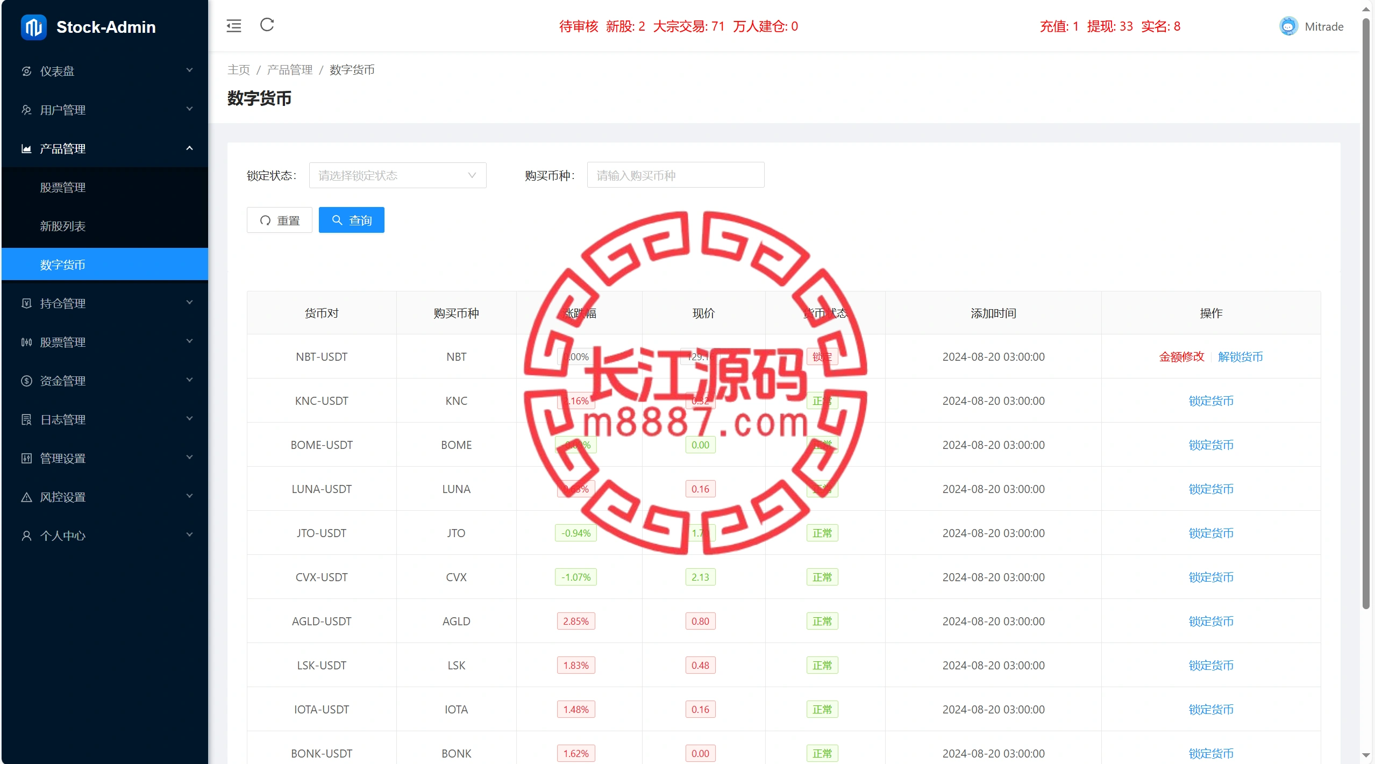Click the 货币对 column header
The width and height of the screenshot is (1375, 764).
pyautogui.click(x=322, y=313)
